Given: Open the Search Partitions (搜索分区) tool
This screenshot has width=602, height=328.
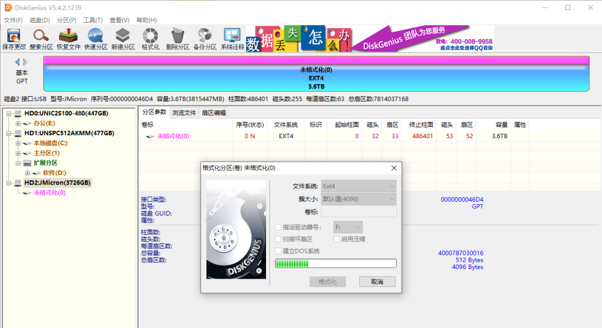Looking at the screenshot, I should [41, 39].
